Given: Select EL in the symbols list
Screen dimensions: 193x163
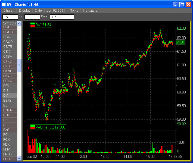Looking at the screenshot, I should tap(10, 105).
